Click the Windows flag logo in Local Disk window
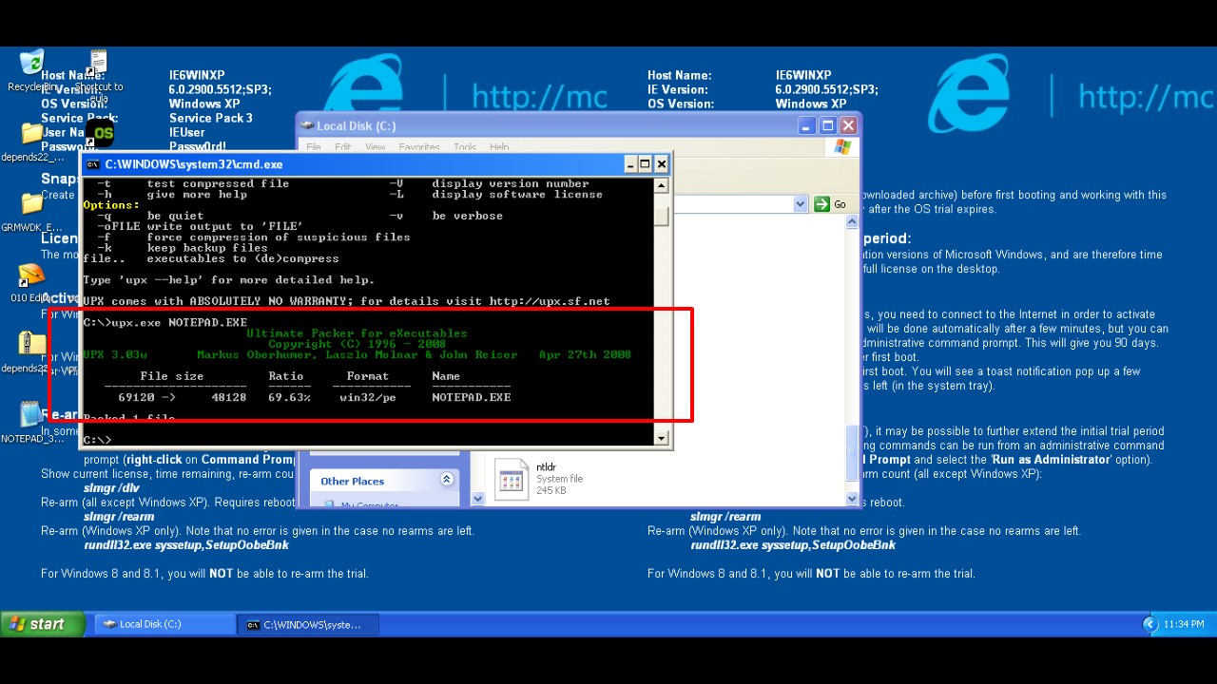Screen dimensions: 1217x684 pyautogui.click(x=842, y=146)
